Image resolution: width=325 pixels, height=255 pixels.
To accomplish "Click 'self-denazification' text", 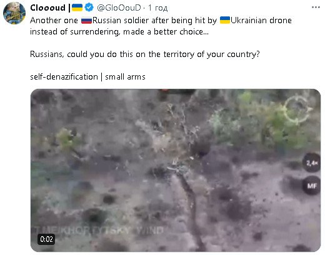I will pos(64,77).
